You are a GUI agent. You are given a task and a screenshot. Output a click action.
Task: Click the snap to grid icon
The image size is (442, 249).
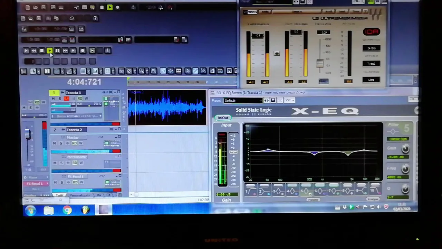83,71
